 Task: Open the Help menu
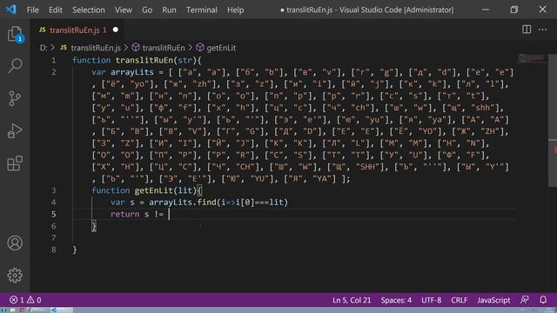click(236, 10)
